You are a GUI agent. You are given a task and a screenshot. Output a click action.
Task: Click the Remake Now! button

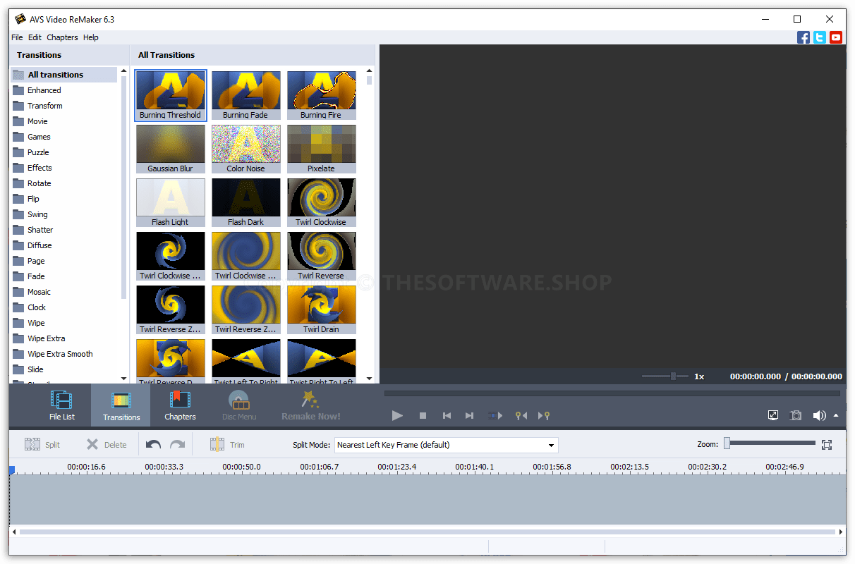311,405
